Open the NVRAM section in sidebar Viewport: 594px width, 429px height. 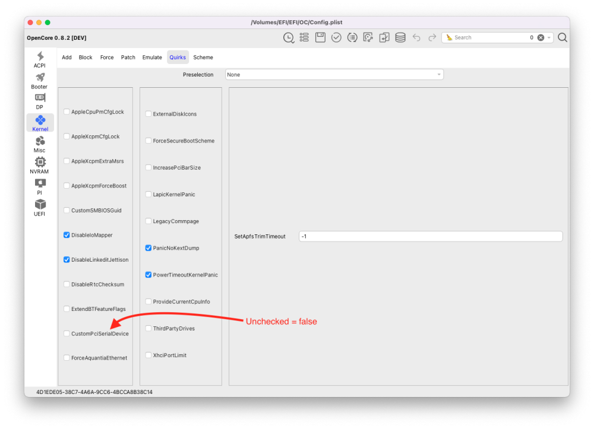pos(40,166)
